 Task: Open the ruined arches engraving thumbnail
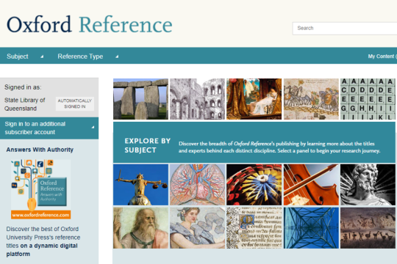(197, 99)
